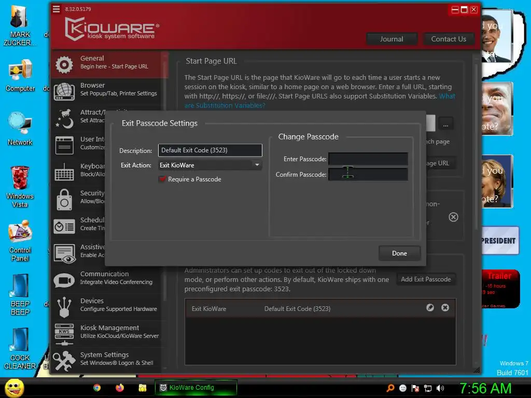Open the MARK ZUCKER desktop icon
Screen dimensions: 531x398
point(20,26)
